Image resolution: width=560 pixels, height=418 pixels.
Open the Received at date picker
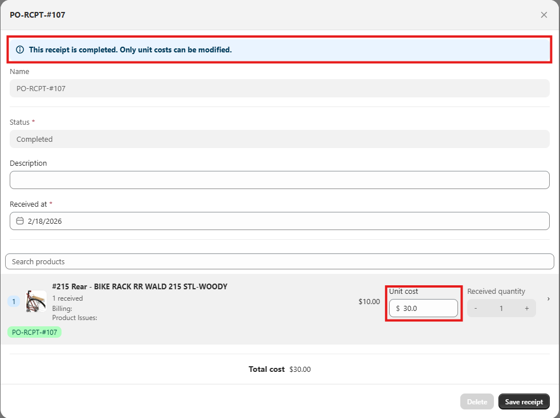tap(279, 221)
